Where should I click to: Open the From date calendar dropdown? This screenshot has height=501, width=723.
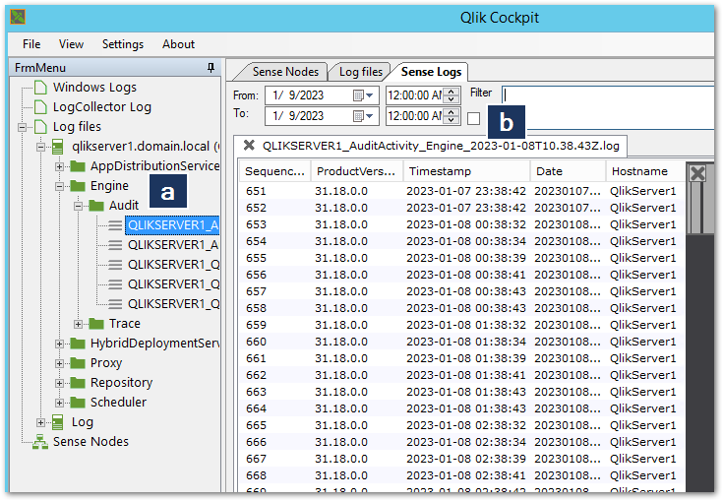click(363, 95)
